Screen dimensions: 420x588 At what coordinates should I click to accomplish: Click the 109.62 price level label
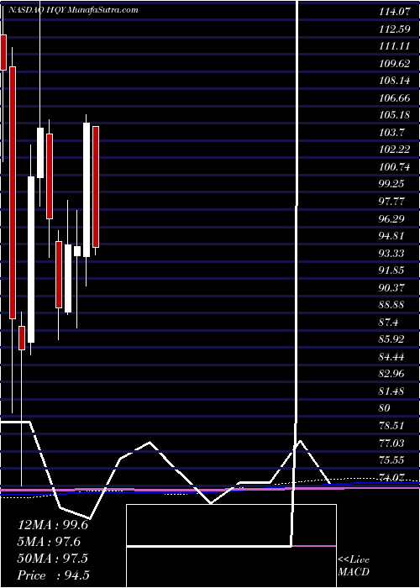394,64
